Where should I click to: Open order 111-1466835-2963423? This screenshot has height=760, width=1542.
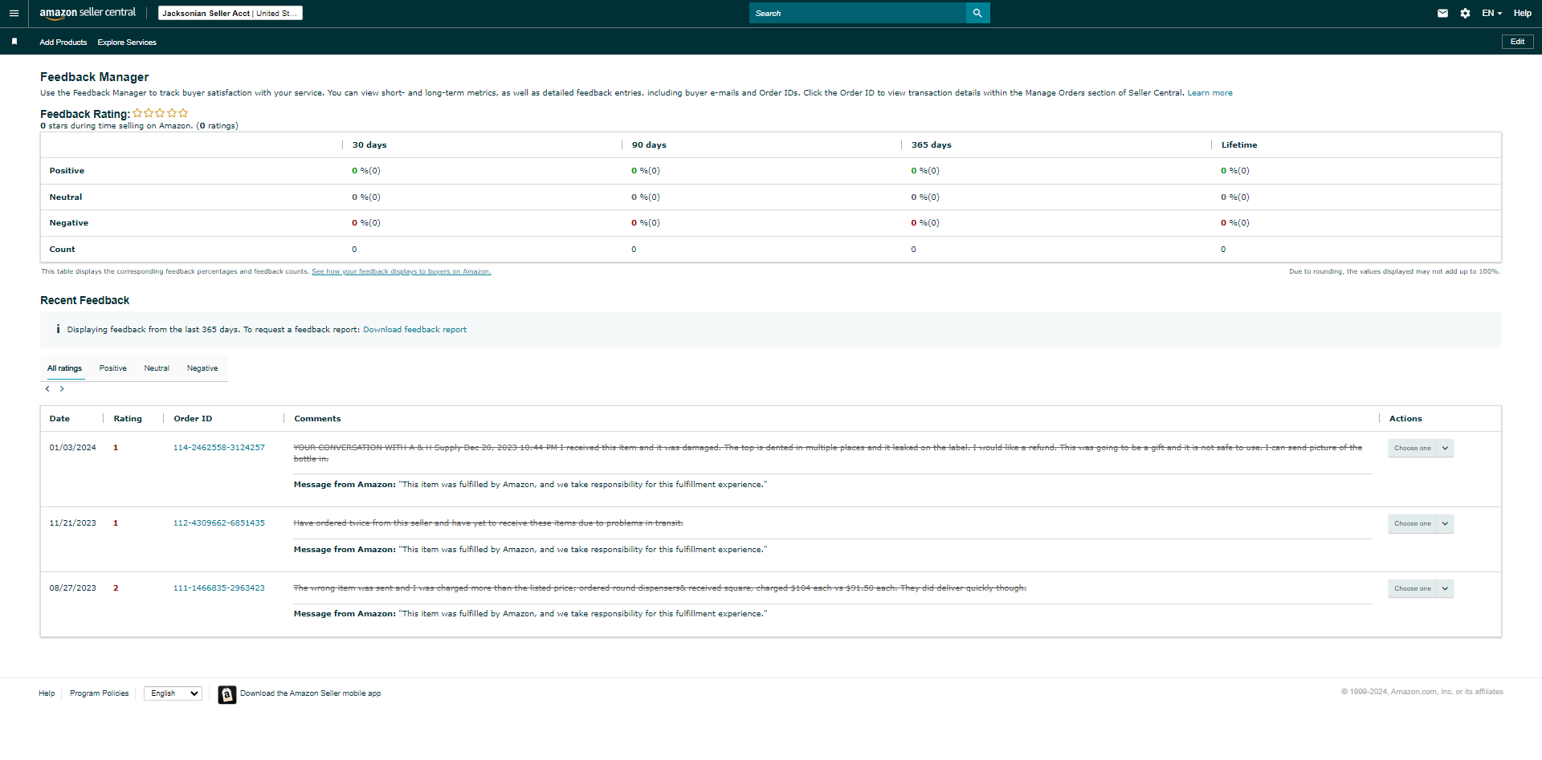point(218,588)
